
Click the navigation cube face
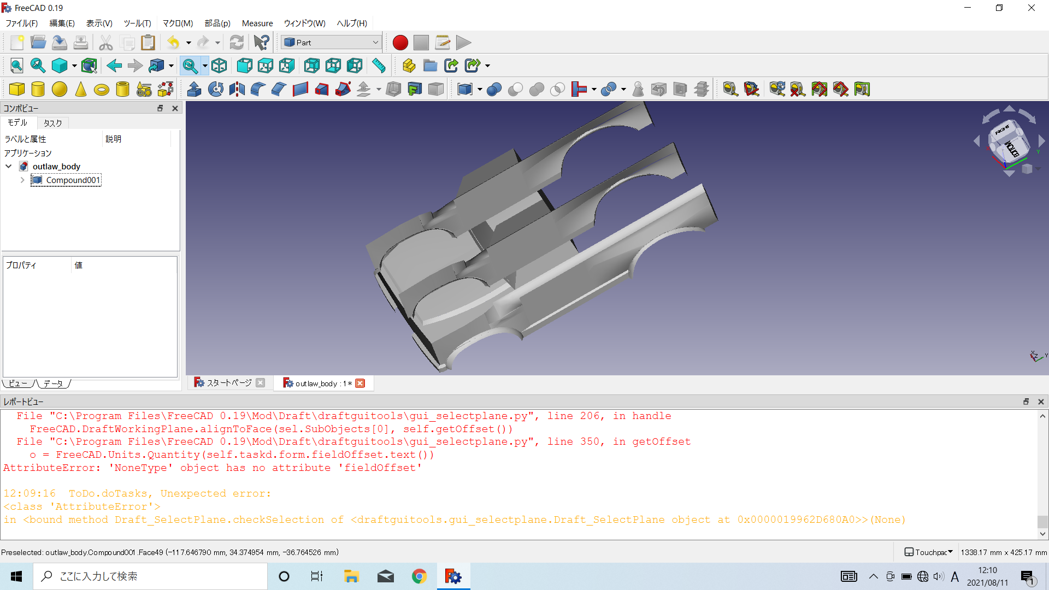pyautogui.click(x=1008, y=143)
